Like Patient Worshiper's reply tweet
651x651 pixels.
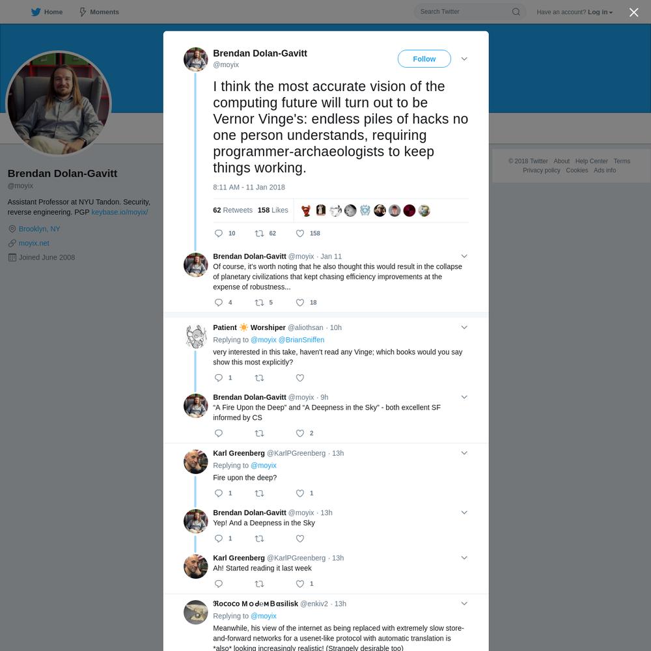[x=299, y=378]
